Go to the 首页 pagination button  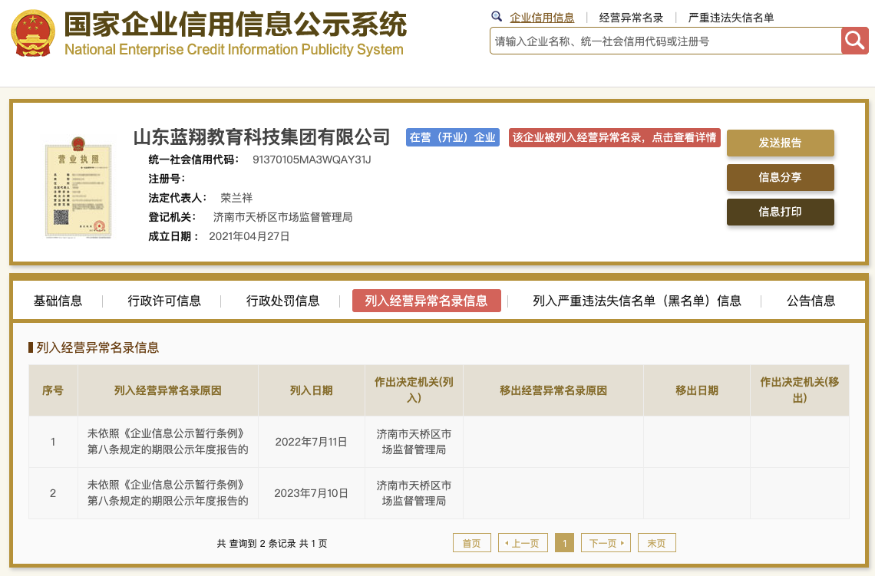pos(471,543)
